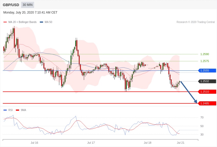Click the blue downward forecast arrow
217x147 pixels.
(x=189, y=92)
